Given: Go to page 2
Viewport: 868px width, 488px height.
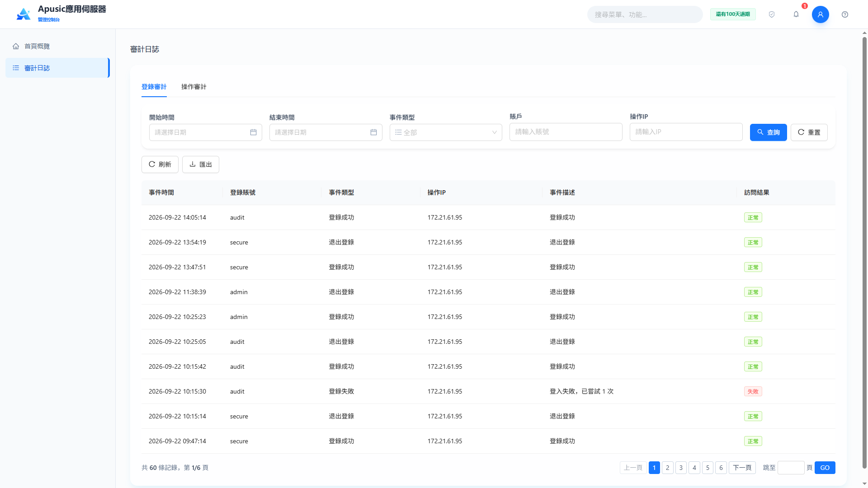Looking at the screenshot, I should tap(667, 468).
